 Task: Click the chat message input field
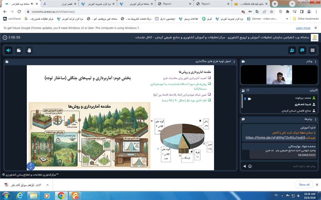(x=285, y=166)
